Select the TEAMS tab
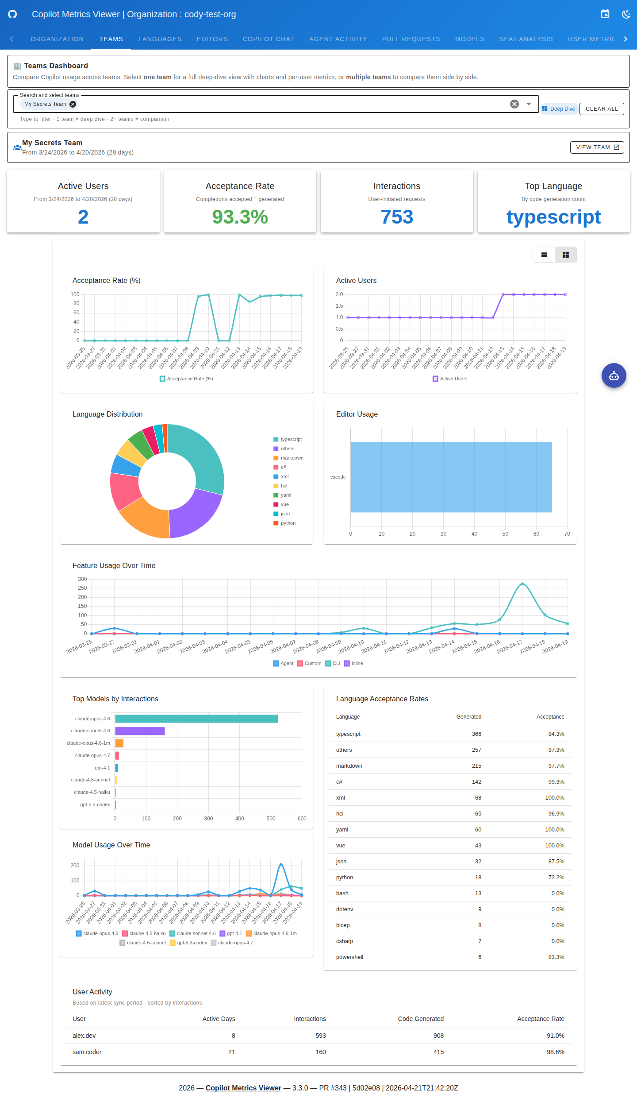 click(x=111, y=39)
